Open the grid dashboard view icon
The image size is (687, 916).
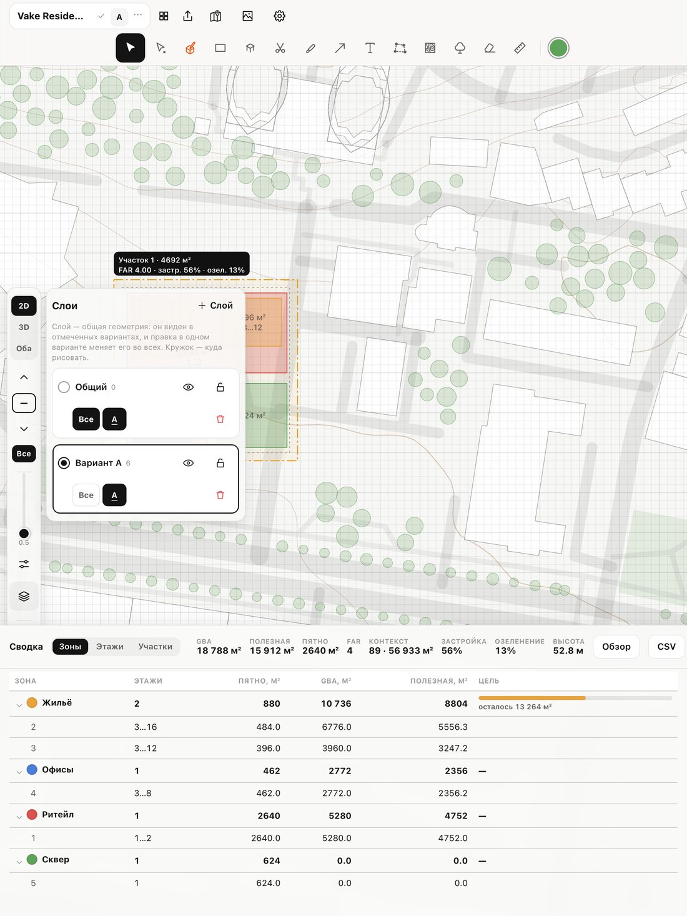point(164,16)
